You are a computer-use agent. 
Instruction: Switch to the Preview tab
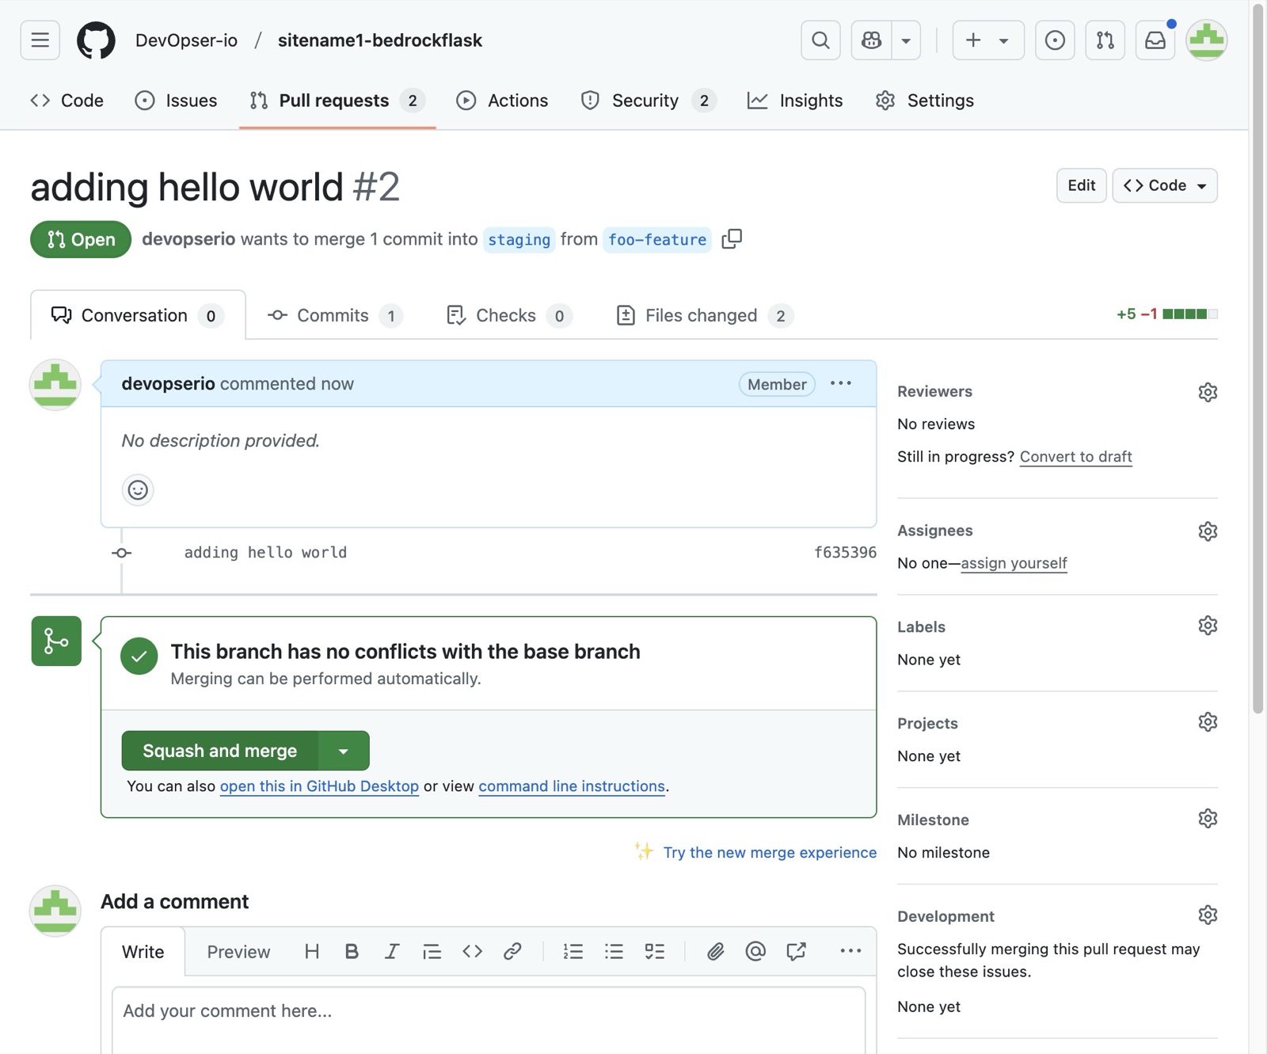click(238, 952)
